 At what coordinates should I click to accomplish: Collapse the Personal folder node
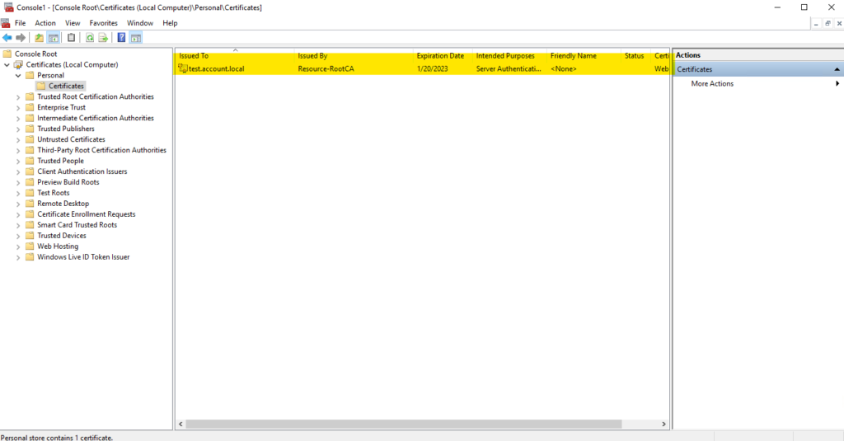(x=19, y=76)
